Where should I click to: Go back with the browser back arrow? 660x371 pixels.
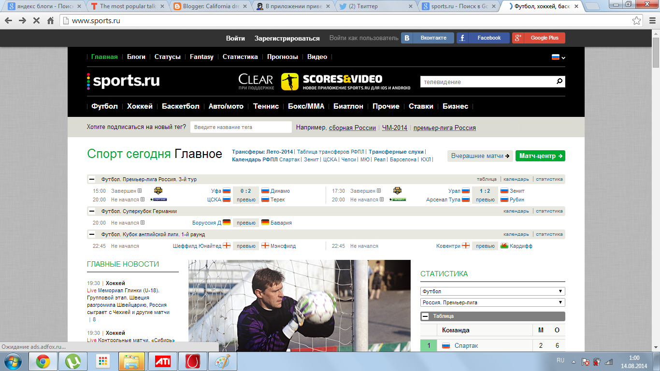pyautogui.click(x=9, y=21)
